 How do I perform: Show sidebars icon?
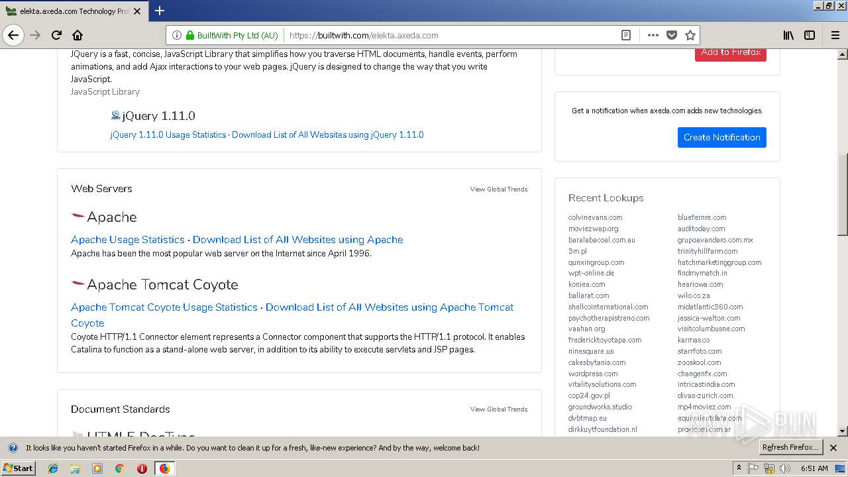[810, 35]
